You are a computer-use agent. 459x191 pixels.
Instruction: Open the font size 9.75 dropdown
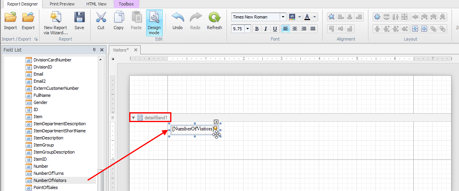pyautogui.click(x=247, y=29)
